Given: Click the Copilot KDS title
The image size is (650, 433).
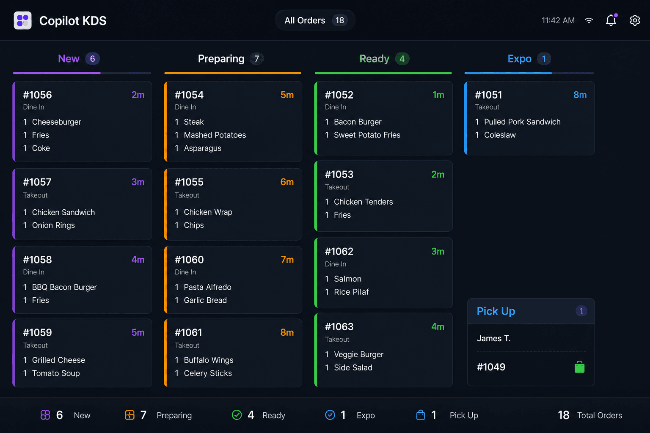Looking at the screenshot, I should (73, 21).
